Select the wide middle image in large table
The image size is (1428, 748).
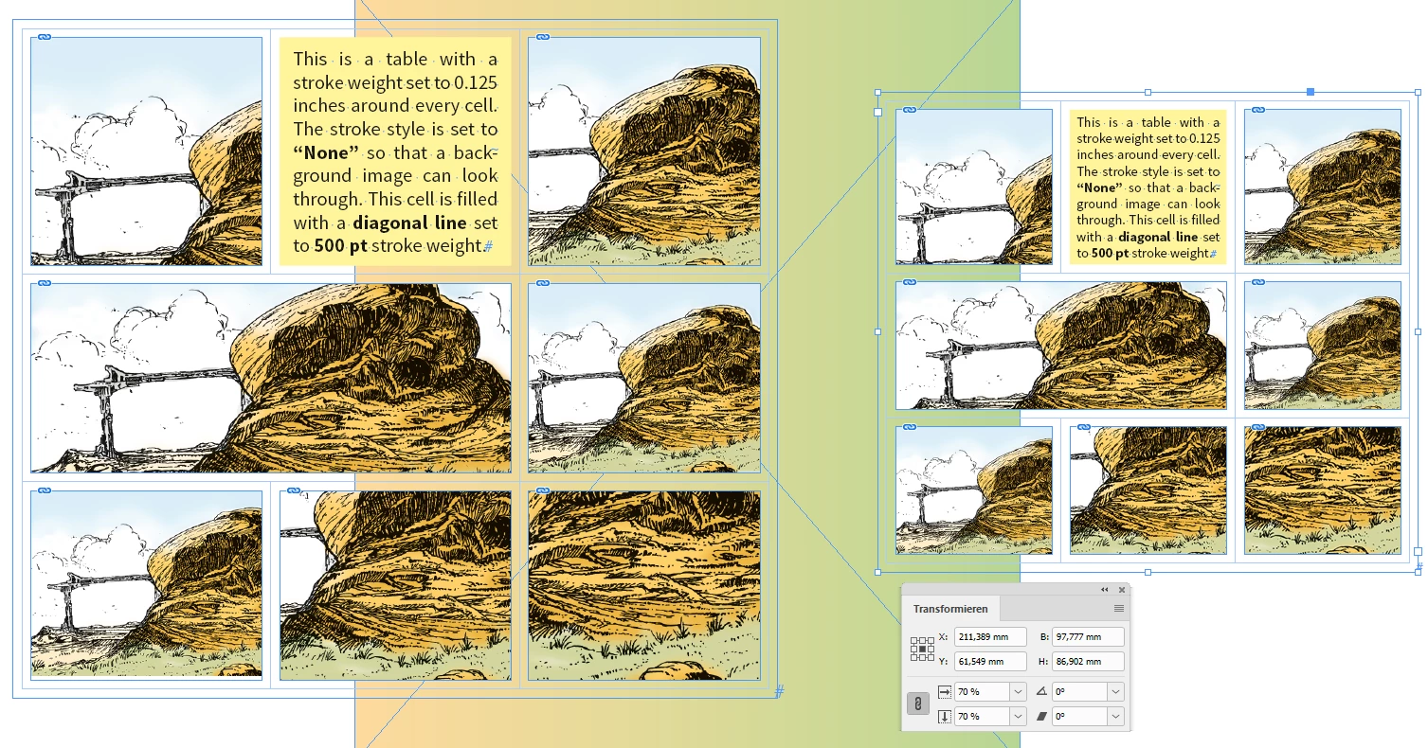point(271,378)
